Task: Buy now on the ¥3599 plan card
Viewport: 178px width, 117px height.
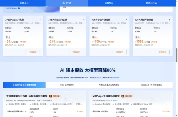Action: point(162,52)
